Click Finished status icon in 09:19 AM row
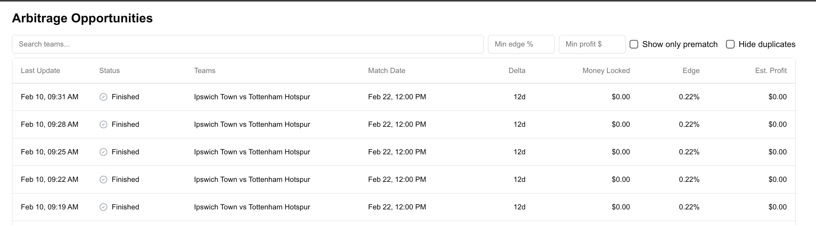816x225 pixels. click(103, 207)
